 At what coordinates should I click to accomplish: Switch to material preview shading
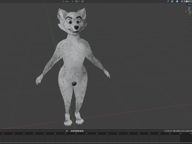point(189,1)
